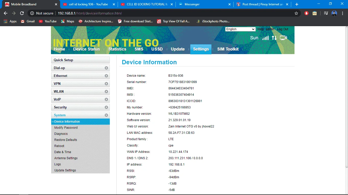Select the Settings tab
Image resolution: width=348 pixels, height=195 pixels.
pyautogui.click(x=201, y=49)
